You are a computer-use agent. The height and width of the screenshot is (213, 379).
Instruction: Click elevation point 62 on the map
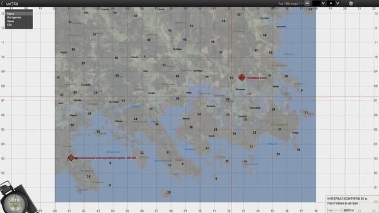[178, 76]
